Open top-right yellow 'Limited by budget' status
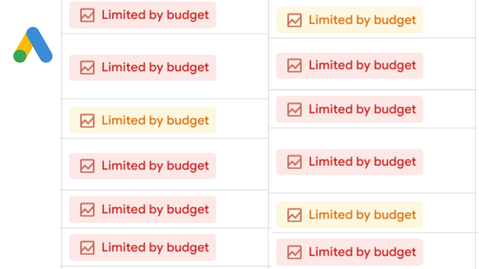Screen dimensions: 479x269 pos(362,20)
